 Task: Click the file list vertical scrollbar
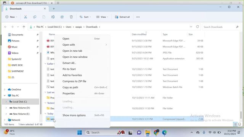coord(241,115)
